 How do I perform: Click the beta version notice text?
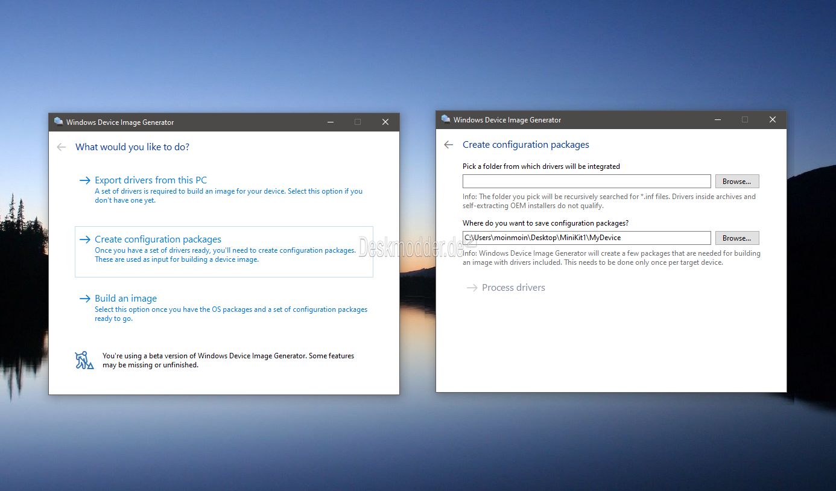pos(228,360)
